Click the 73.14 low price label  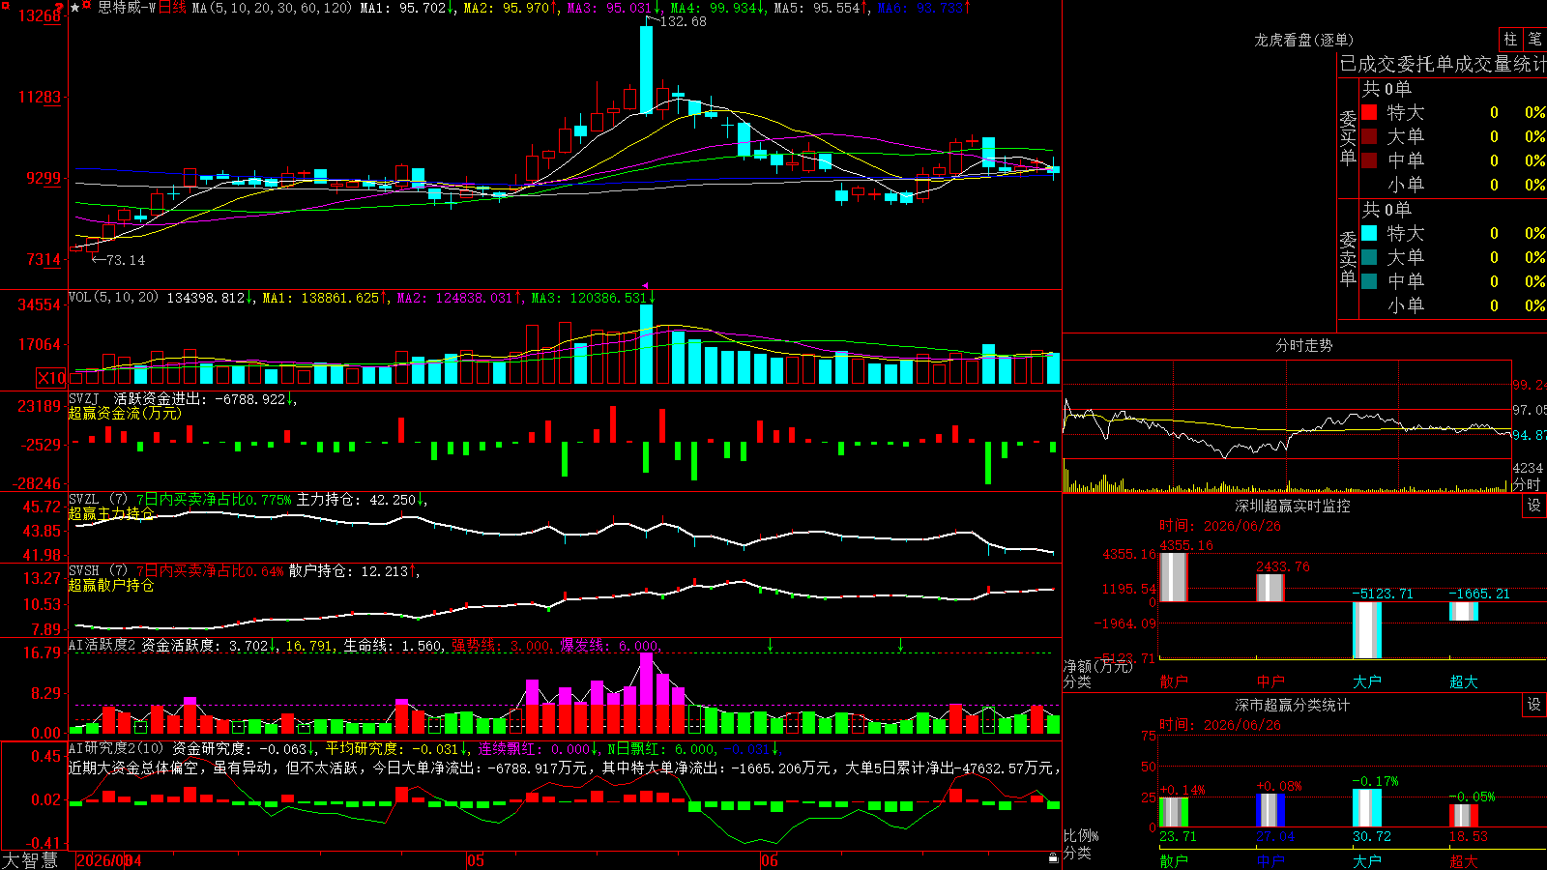point(126,260)
